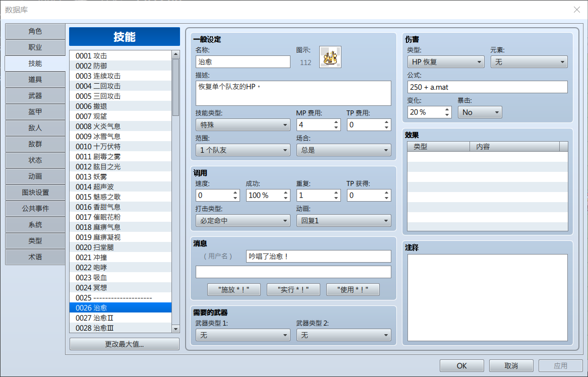Open the 角色 (Actors) tab
The height and width of the screenshot is (377, 588).
[x=35, y=31]
